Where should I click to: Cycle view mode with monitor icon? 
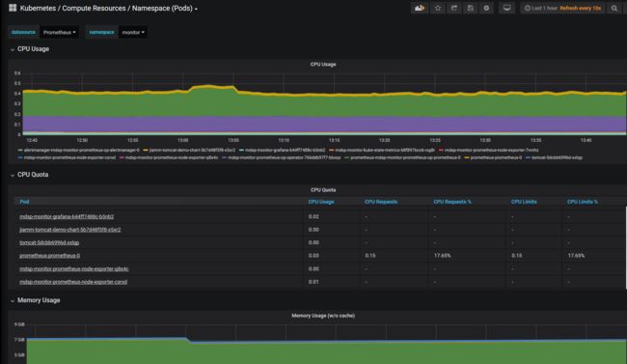[506, 8]
